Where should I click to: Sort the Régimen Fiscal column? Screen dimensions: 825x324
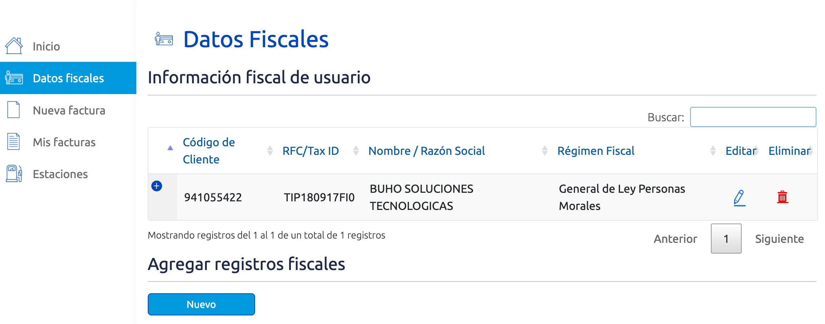point(713,151)
